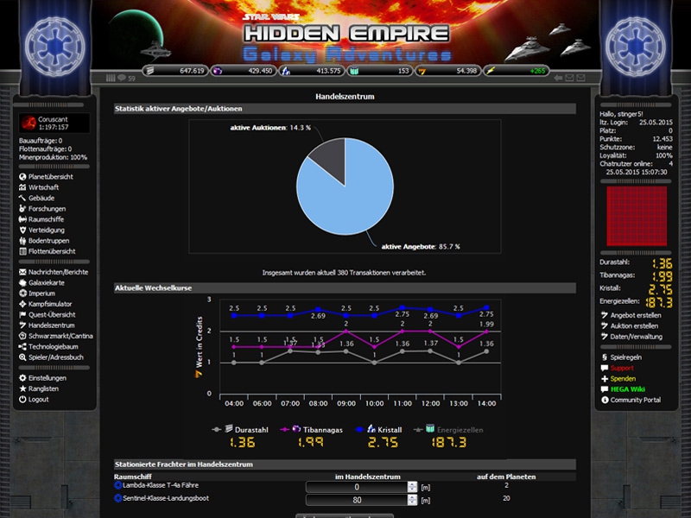Click the [m] link in the Lambda-Klasse row
Viewport: 691px width, 518px height.
[425, 488]
